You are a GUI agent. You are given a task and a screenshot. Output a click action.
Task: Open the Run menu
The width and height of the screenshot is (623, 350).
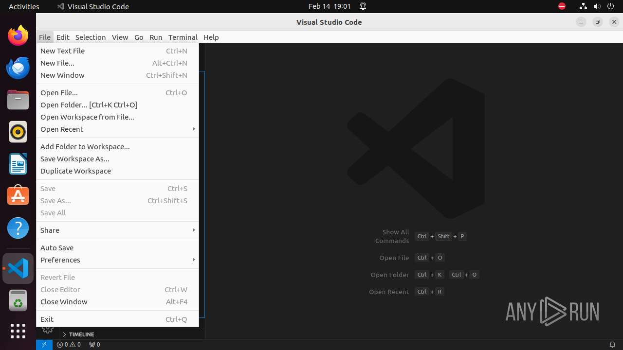coord(156,37)
